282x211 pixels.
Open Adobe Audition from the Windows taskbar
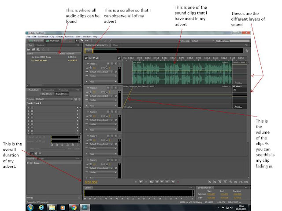click(x=85, y=207)
